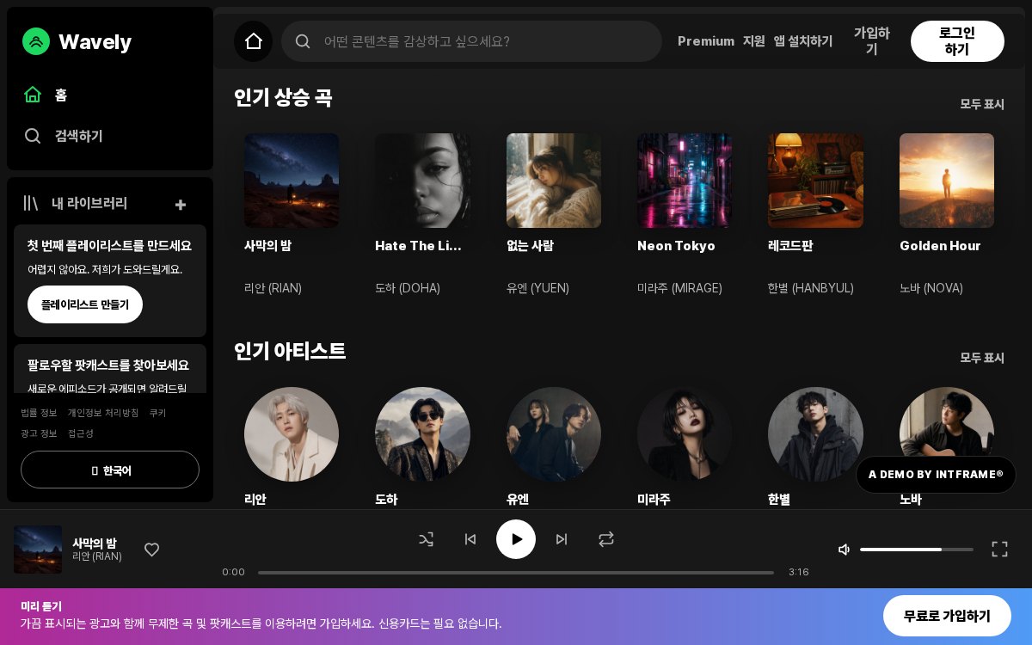Viewport: 1032px width, 645px height.
Task: Toggle repeat mode
Action: click(606, 539)
